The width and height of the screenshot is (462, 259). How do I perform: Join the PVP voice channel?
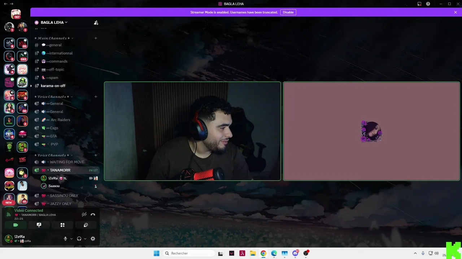coord(66,144)
